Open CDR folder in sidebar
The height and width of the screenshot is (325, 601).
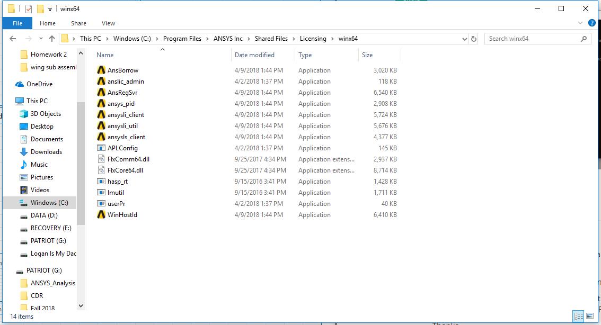click(x=37, y=296)
